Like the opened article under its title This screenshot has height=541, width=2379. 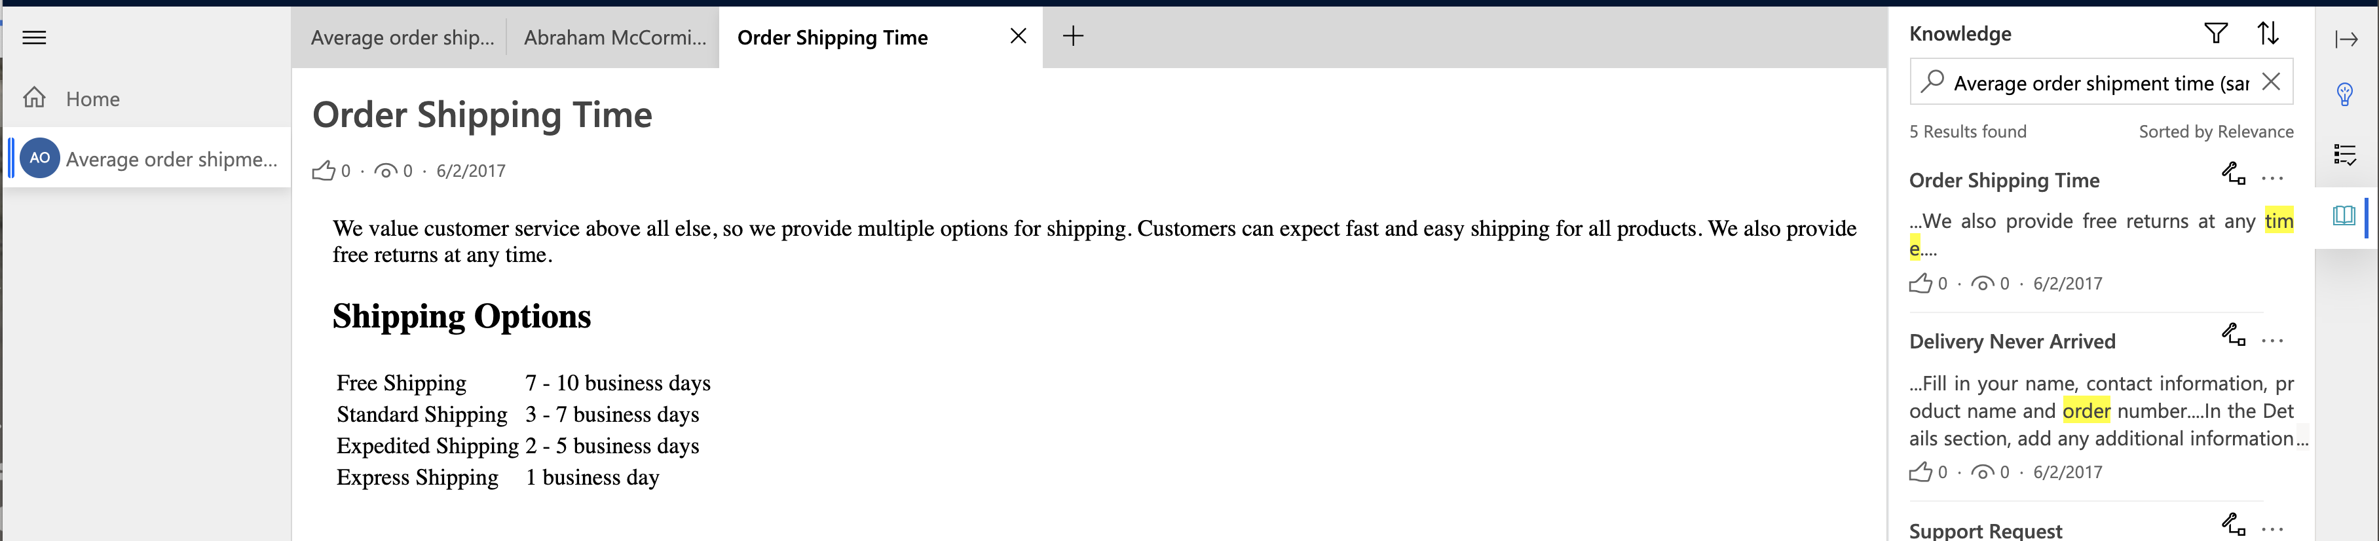pyautogui.click(x=323, y=171)
